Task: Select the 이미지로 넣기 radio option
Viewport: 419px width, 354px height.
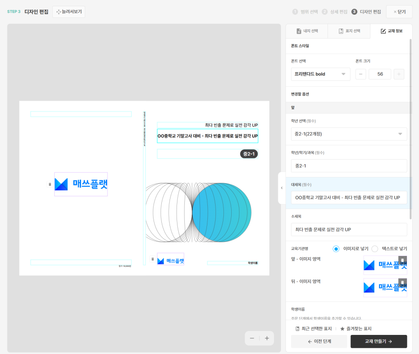Action: [336, 249]
